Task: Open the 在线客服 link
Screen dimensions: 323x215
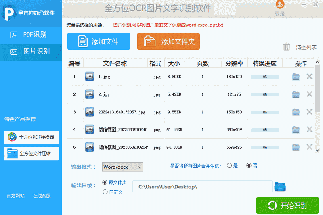Action: pyautogui.click(x=42, y=196)
